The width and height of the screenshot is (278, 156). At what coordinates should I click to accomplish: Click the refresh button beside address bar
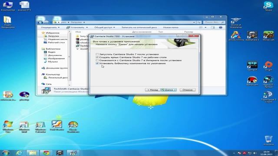(199, 22)
